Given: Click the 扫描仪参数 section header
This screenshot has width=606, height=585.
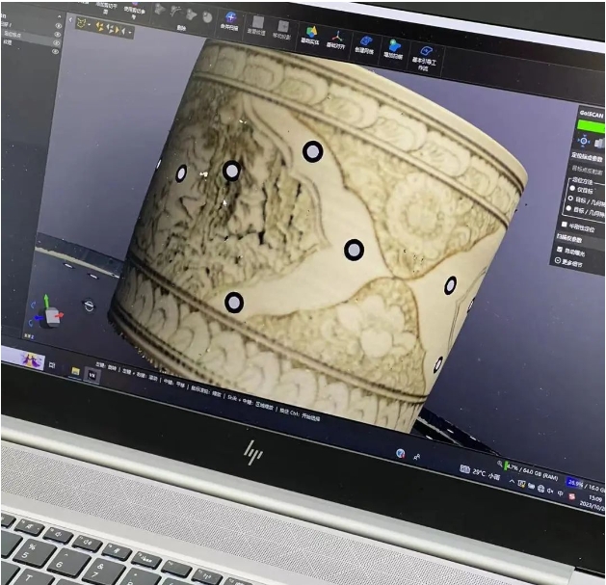Looking at the screenshot, I should pos(570,239).
